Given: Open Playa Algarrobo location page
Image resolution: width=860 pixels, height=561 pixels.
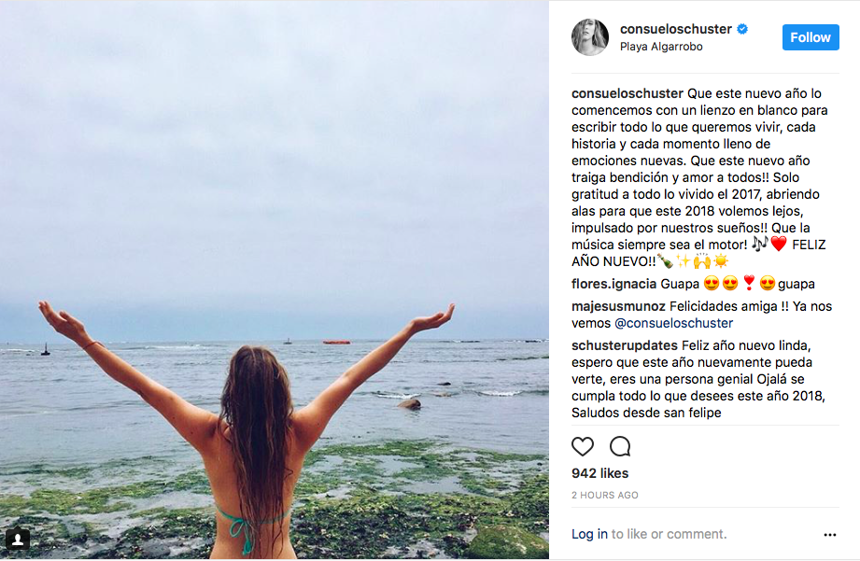Looking at the screenshot, I should click(x=661, y=47).
